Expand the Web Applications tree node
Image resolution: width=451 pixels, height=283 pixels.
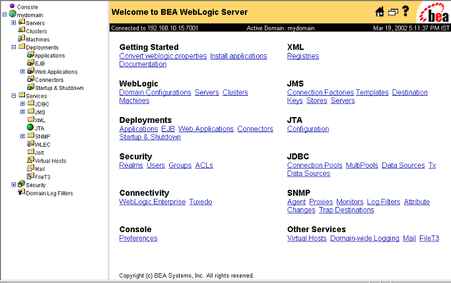click(22, 71)
